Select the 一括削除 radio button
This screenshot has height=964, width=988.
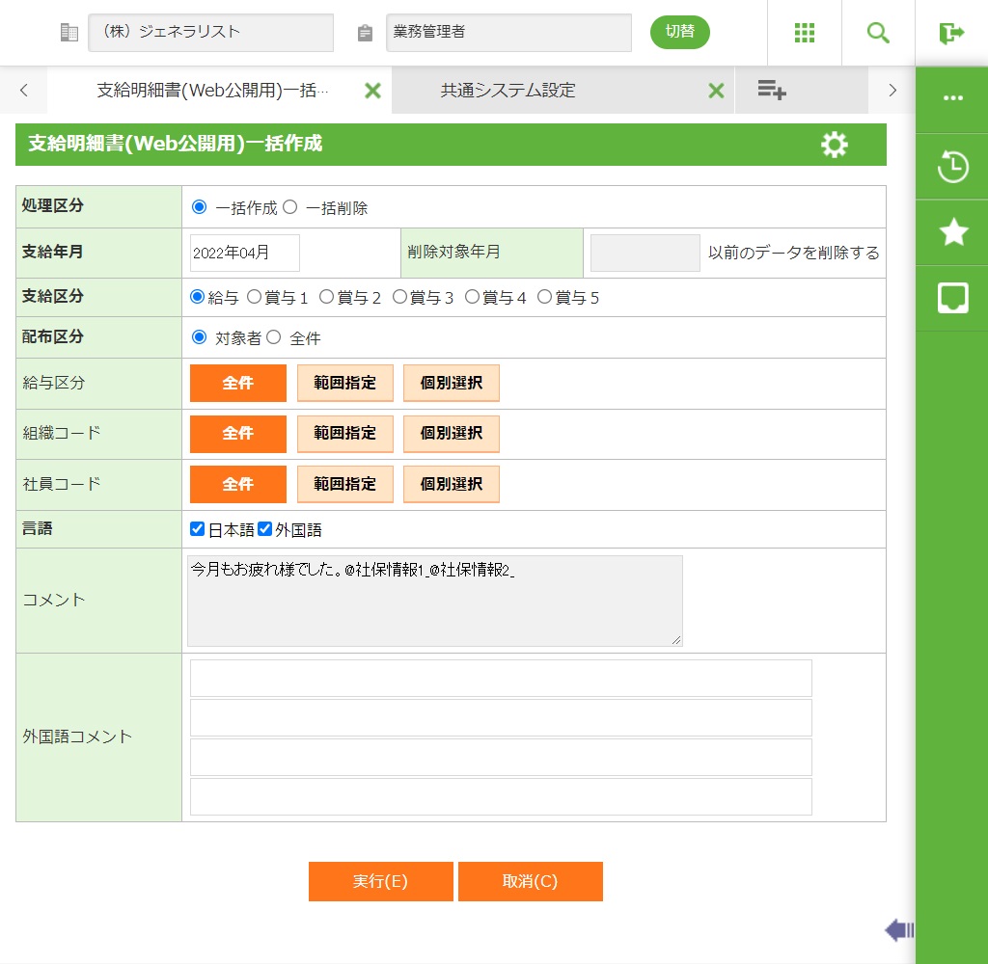tap(290, 207)
